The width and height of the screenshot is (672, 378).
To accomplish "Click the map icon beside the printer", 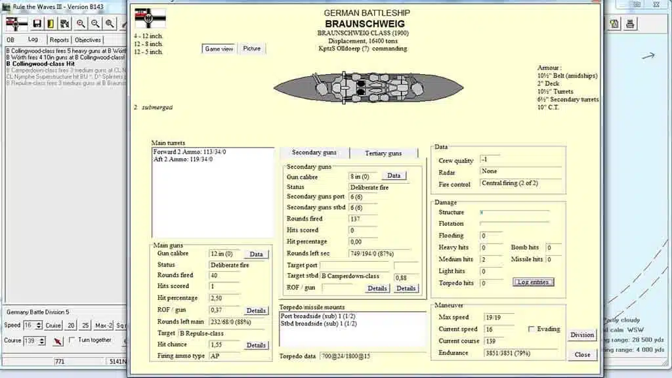I will pos(614,24).
